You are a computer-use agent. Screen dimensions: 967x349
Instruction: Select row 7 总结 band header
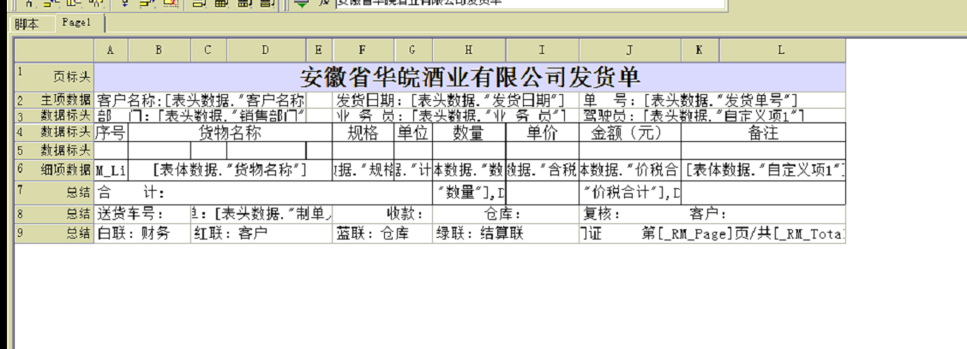pyautogui.click(x=54, y=192)
